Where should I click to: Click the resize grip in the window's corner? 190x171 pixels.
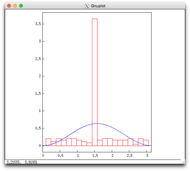pyautogui.click(x=183, y=162)
